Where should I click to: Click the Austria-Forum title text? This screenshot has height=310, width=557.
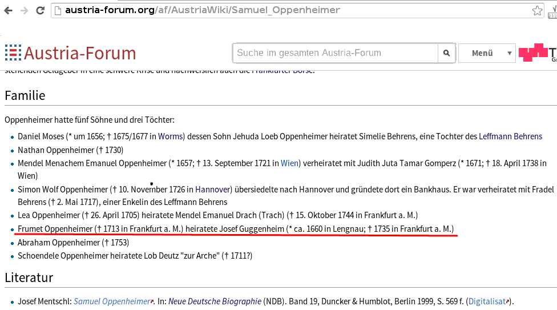click(x=80, y=53)
